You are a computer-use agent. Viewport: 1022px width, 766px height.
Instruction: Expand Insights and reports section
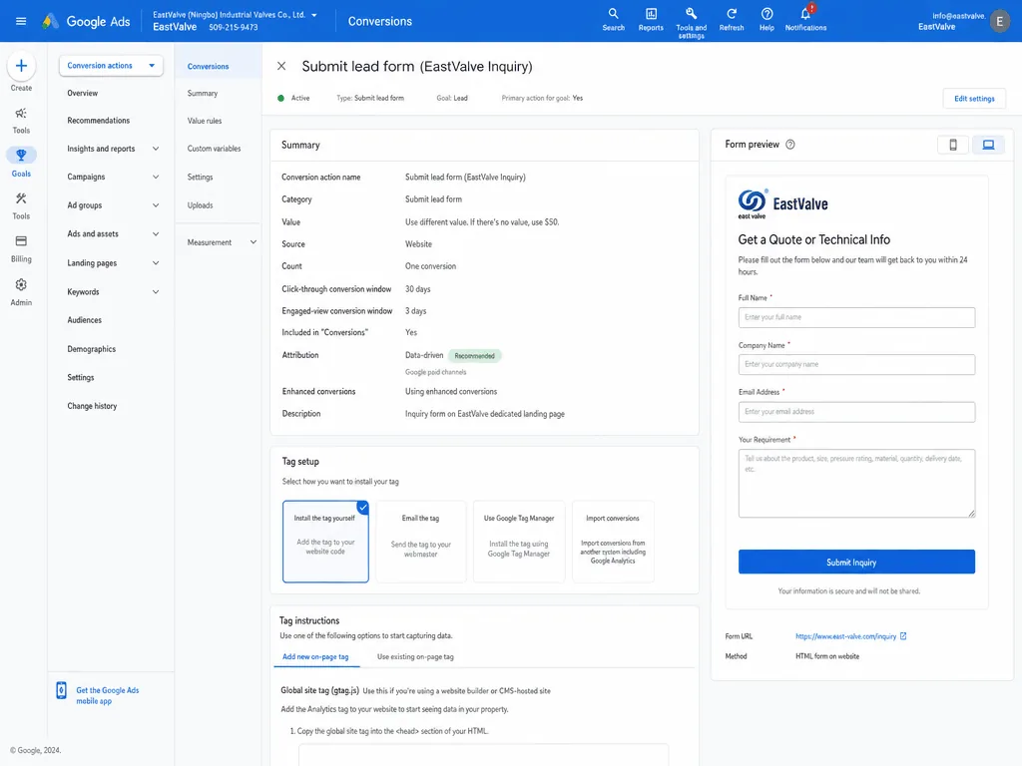(x=156, y=149)
